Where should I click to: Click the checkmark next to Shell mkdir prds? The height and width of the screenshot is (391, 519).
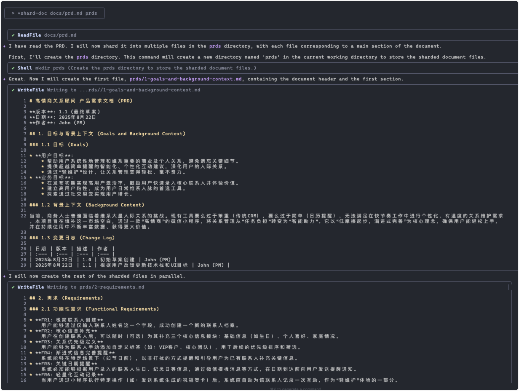(x=13, y=68)
